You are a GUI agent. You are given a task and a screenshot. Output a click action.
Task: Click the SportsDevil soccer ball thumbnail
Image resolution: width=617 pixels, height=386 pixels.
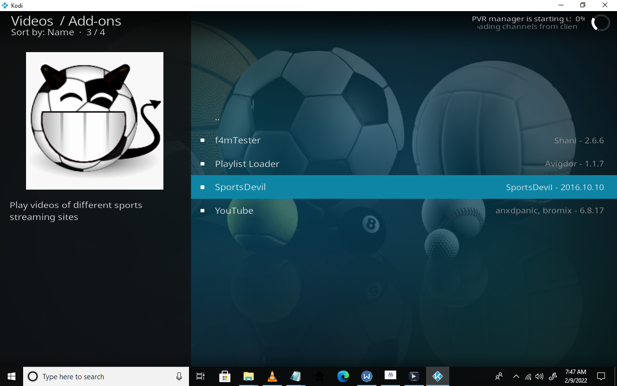pos(94,121)
